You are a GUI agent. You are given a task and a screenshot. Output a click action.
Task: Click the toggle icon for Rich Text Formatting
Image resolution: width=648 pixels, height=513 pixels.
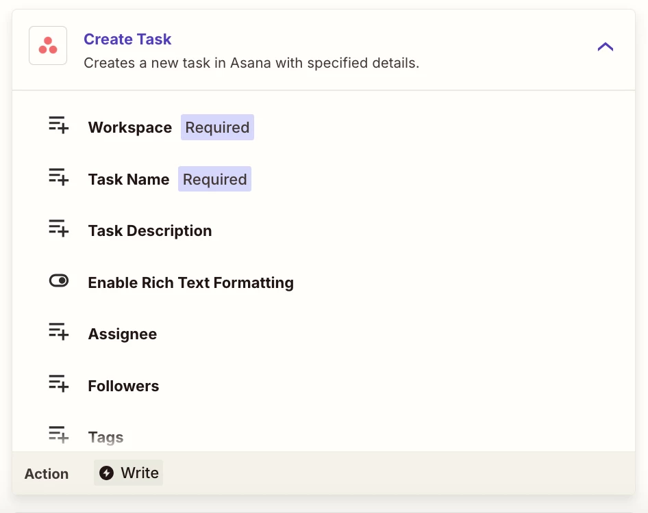(59, 280)
